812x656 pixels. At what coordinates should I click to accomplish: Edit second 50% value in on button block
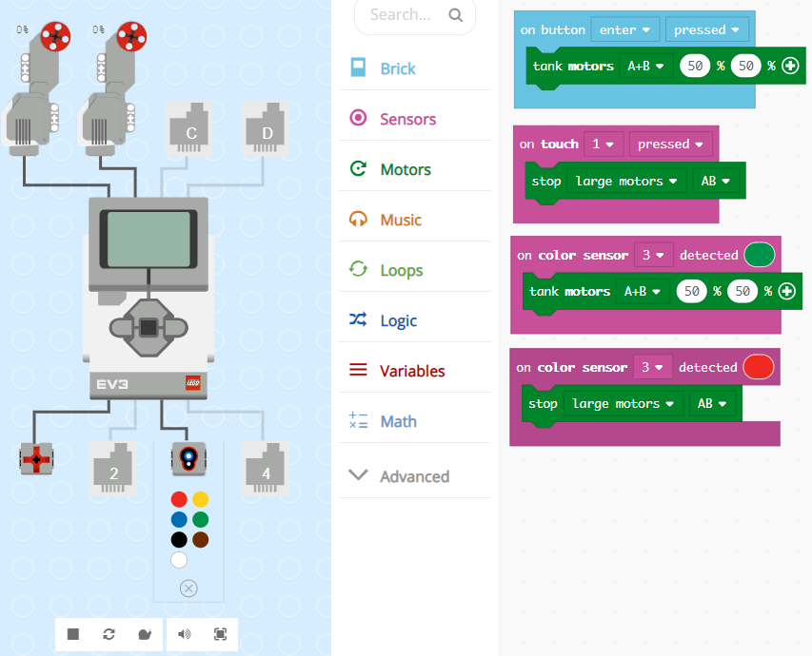745,66
